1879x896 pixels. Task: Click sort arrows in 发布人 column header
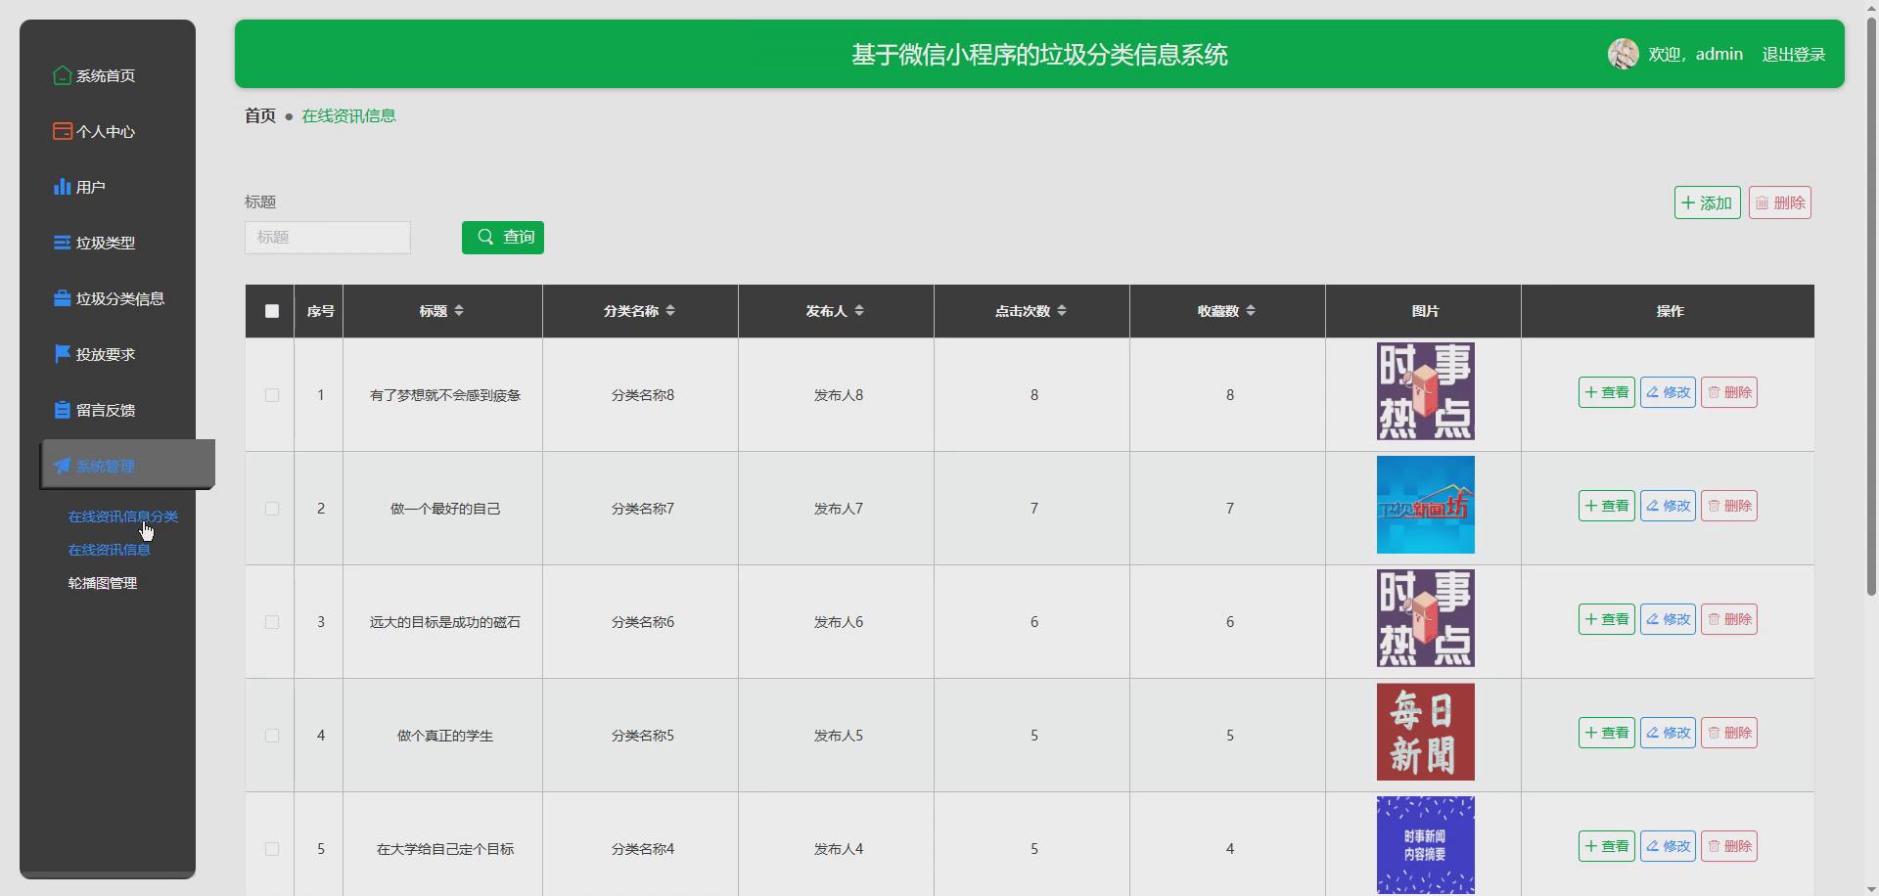point(859,310)
